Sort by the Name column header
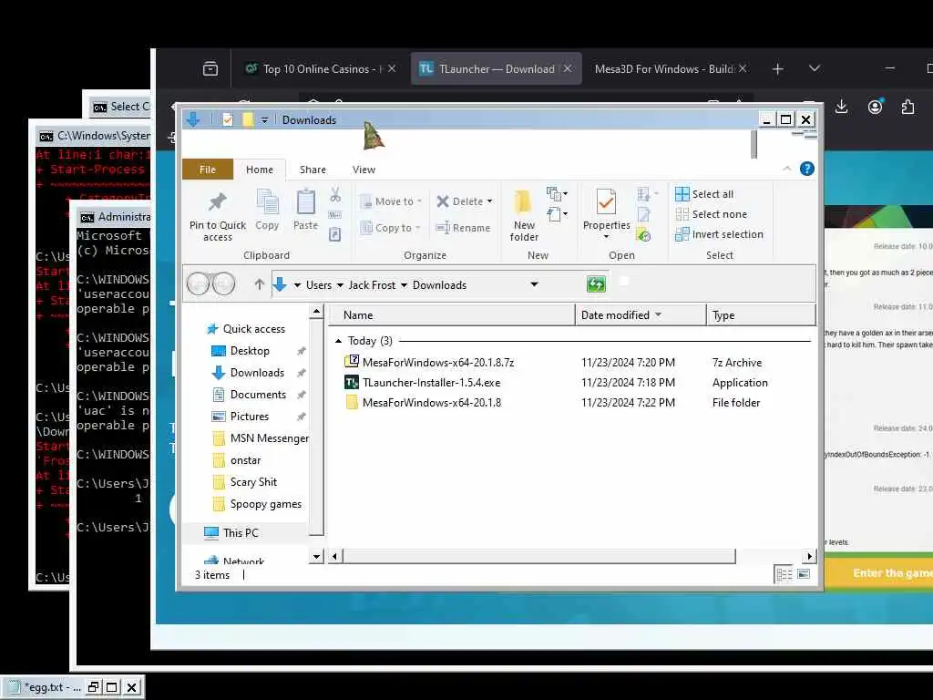The image size is (933, 700). pyautogui.click(x=452, y=314)
